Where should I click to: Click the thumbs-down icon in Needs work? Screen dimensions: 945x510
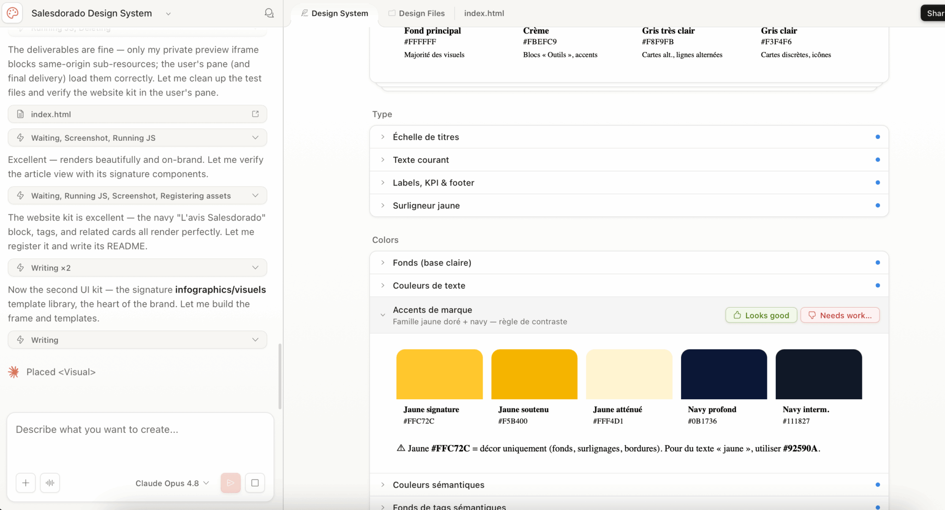pyautogui.click(x=812, y=315)
